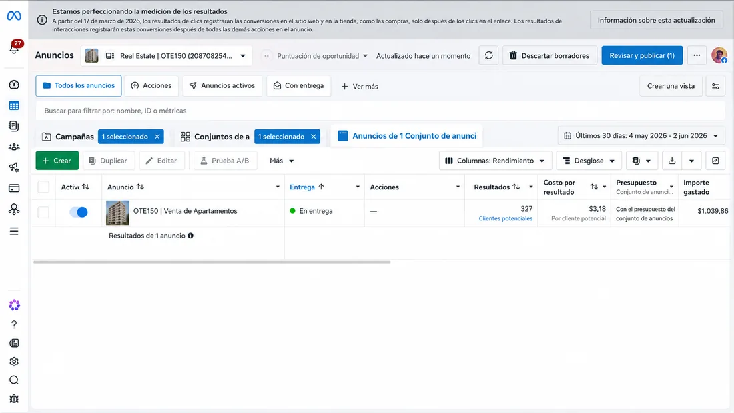Open Meta logo home
Screen dimensions: 734x413
click(x=14, y=16)
